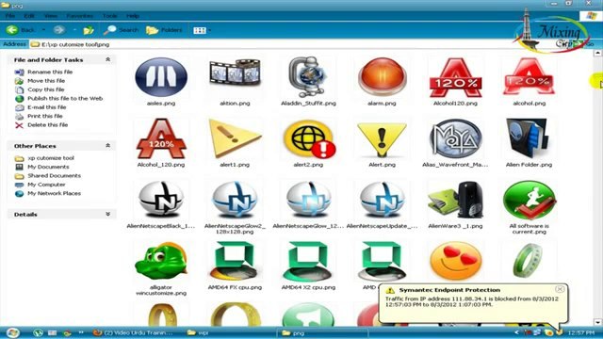Click the taskbar clock showing 12:57 PM
Image resolution: width=603 pixels, height=339 pixels.
pos(580,332)
